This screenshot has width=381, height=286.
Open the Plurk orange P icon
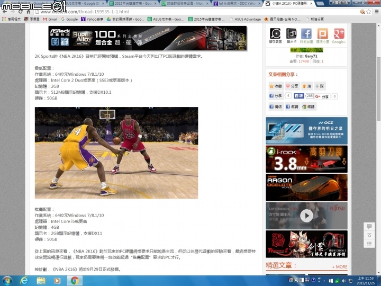[323, 35]
